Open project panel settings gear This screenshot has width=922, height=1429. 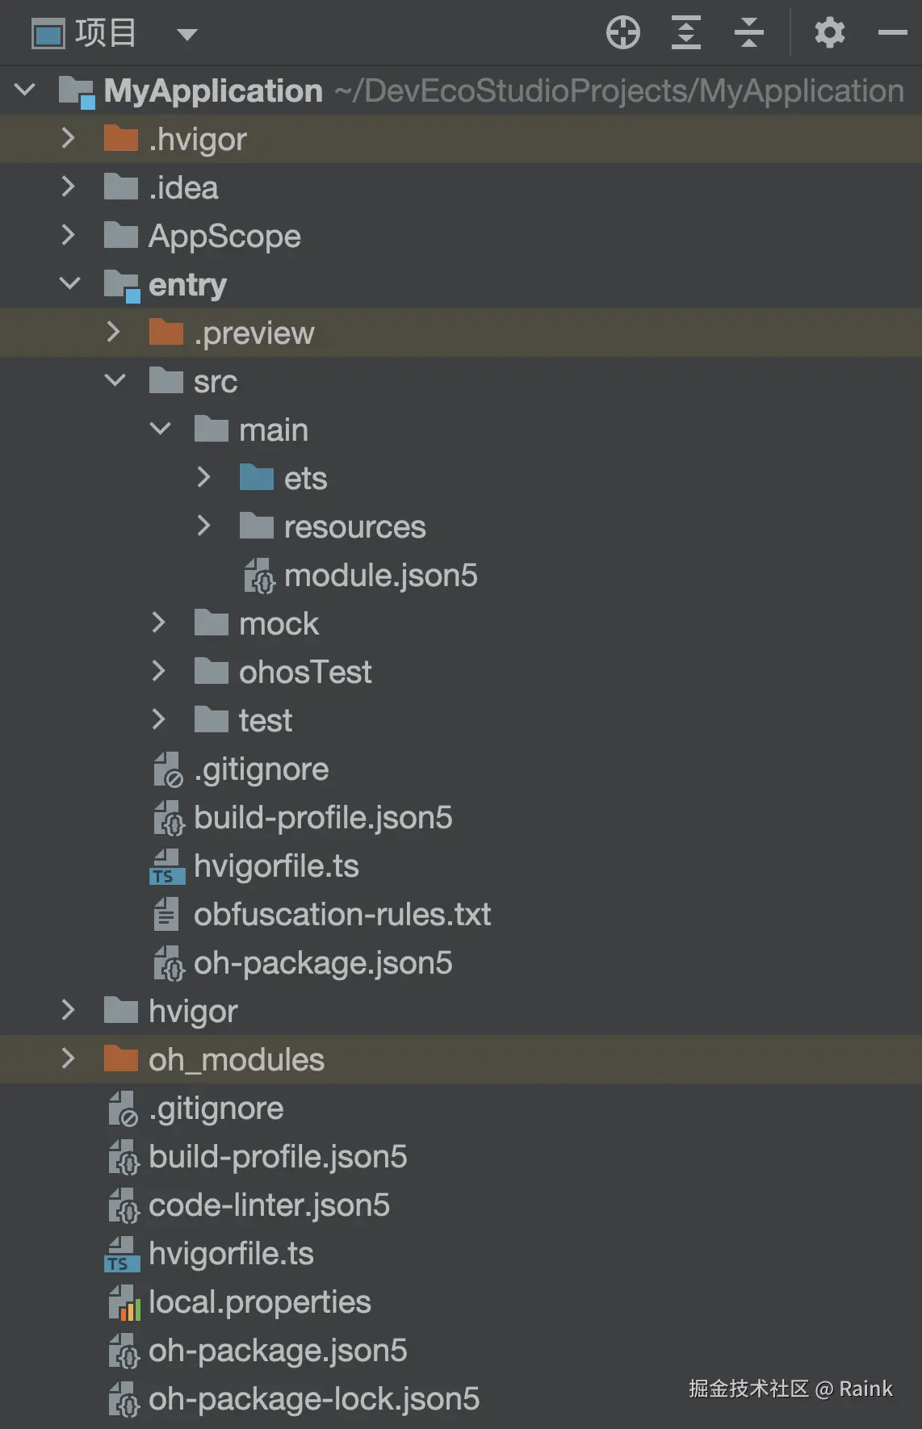[x=829, y=33]
